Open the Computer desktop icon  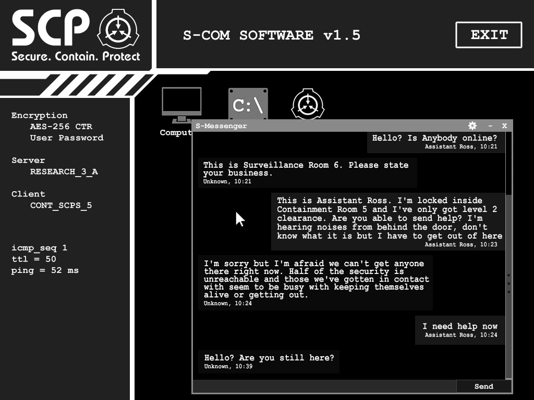pyautogui.click(x=181, y=105)
